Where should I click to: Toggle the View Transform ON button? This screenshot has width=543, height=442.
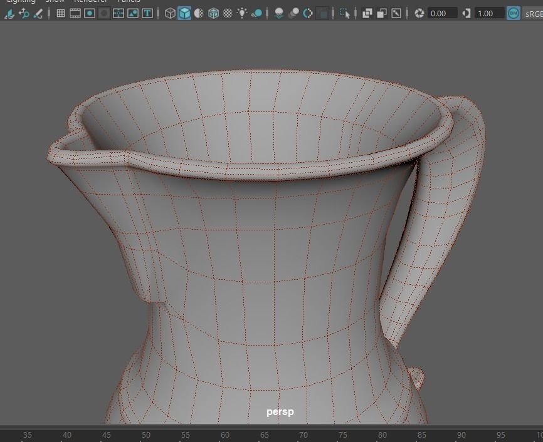click(514, 14)
